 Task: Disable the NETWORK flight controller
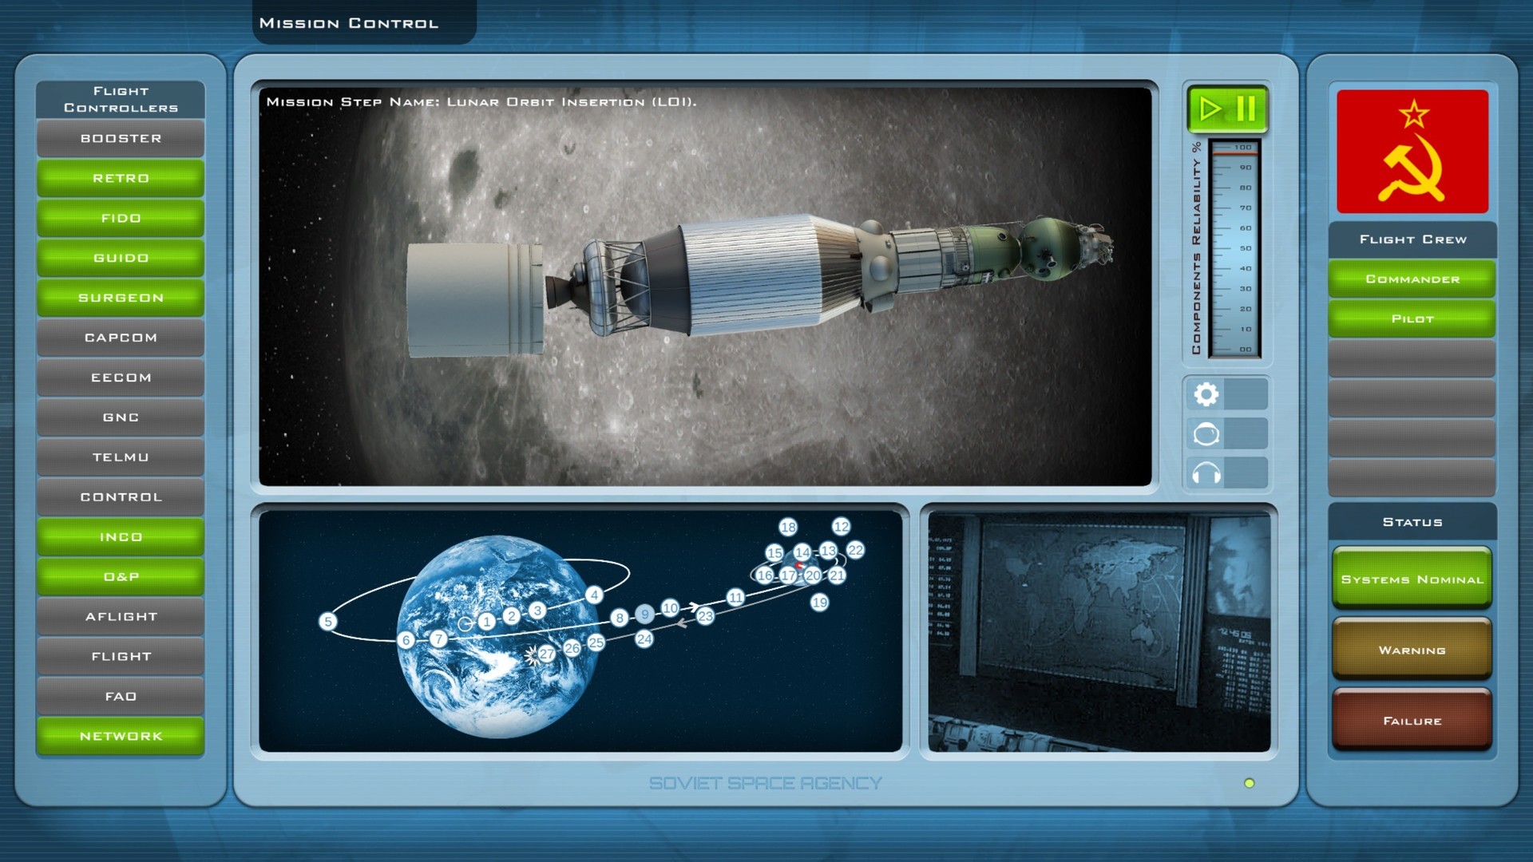coord(120,735)
